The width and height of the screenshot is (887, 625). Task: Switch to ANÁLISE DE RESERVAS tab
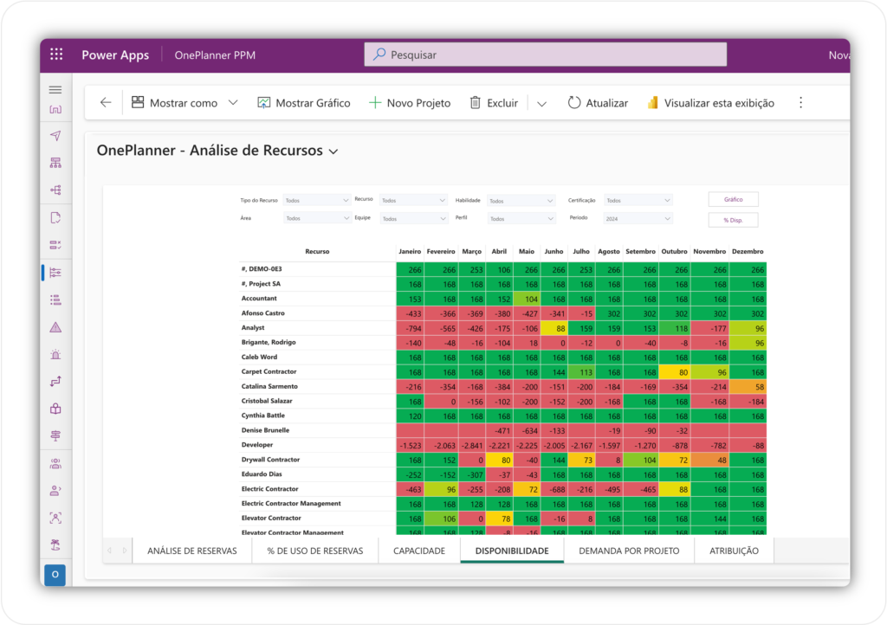coord(191,551)
